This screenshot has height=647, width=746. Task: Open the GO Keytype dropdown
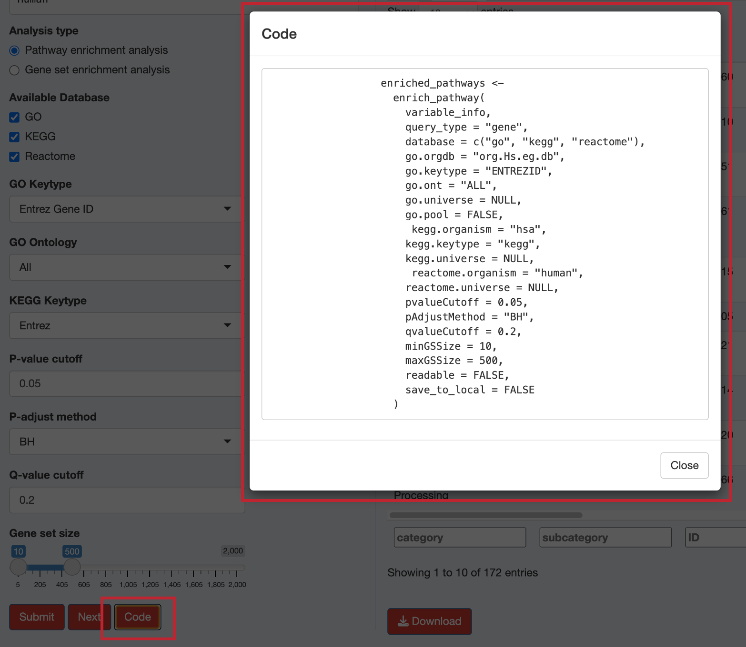(x=127, y=209)
